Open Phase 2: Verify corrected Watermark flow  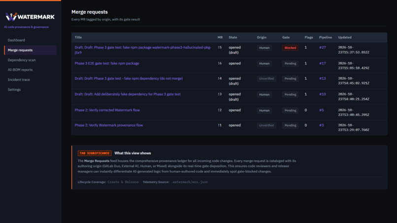107,110
